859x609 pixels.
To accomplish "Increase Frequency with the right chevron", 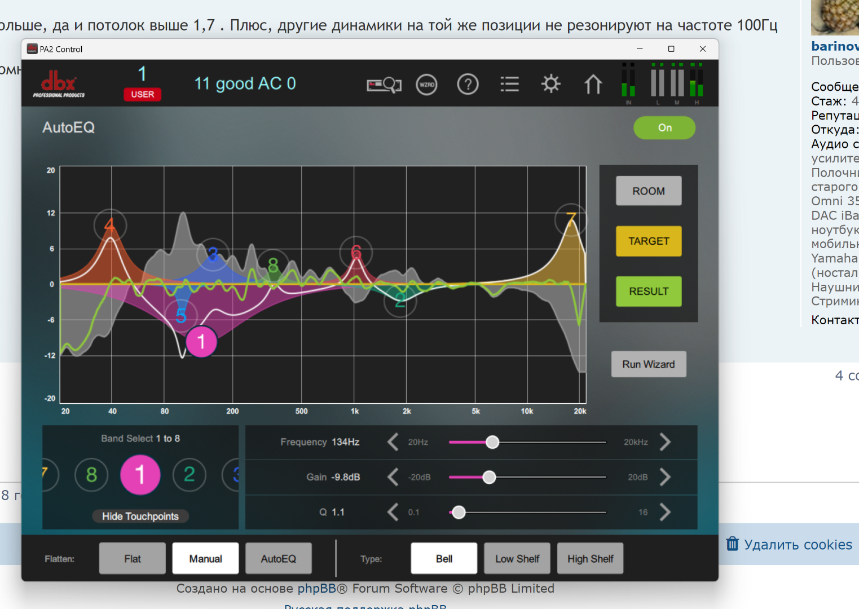I will [x=666, y=442].
